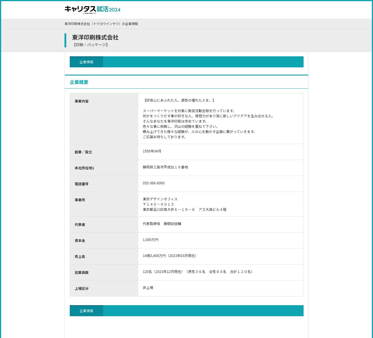Click the 企業概要 section heading

[x=79, y=82]
